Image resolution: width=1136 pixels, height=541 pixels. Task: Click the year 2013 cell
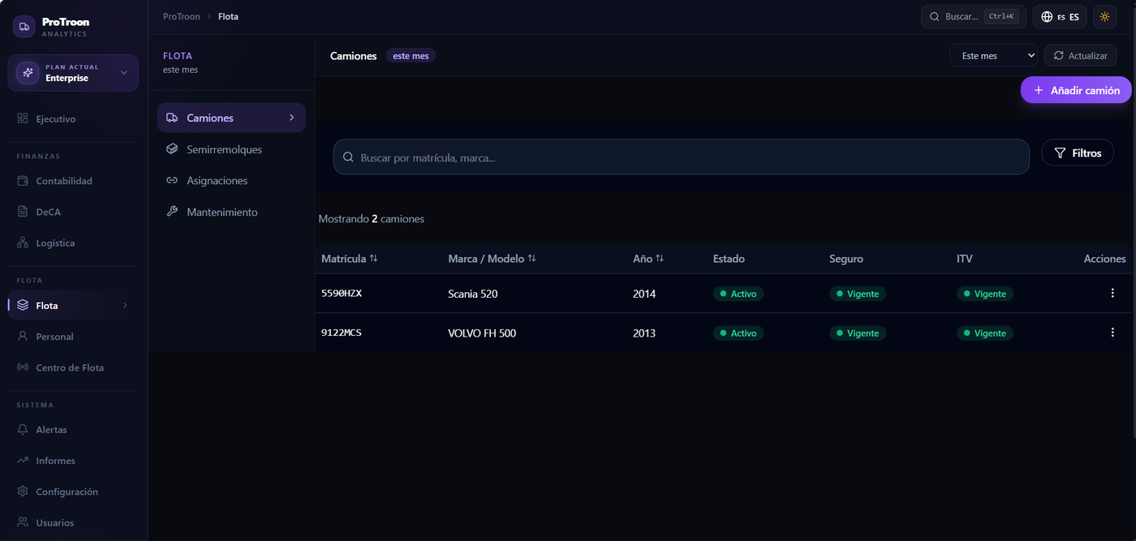tap(644, 333)
